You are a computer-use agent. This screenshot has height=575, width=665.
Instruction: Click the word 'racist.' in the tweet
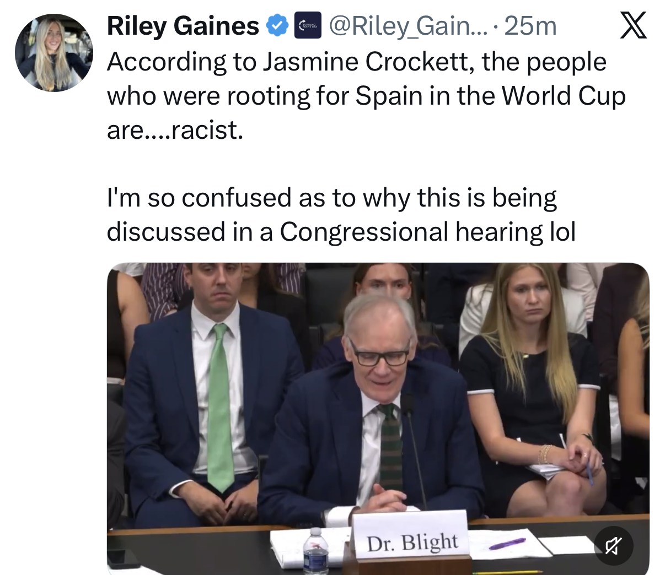click(207, 130)
